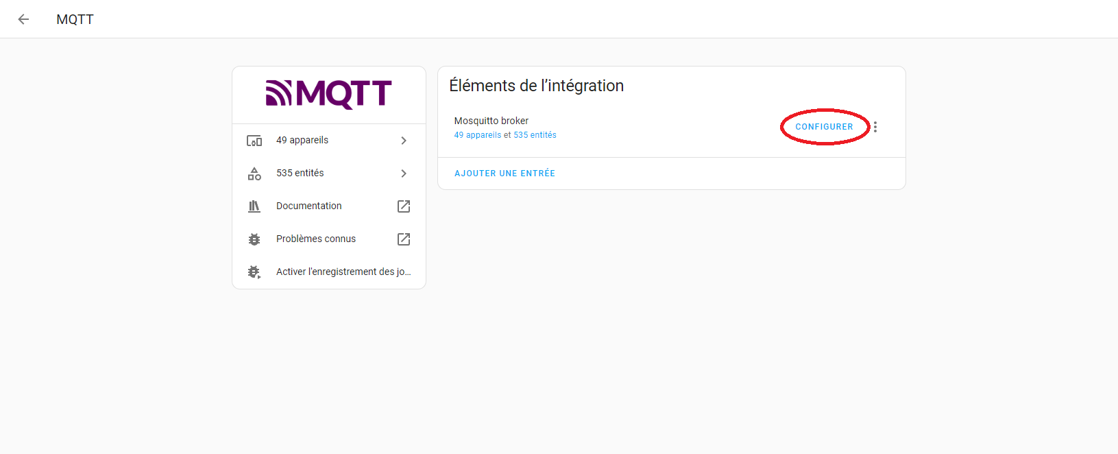Follow the blue 535 entités link under Mosquitto broker
Image resolution: width=1118 pixels, height=454 pixels.
pyautogui.click(x=535, y=135)
